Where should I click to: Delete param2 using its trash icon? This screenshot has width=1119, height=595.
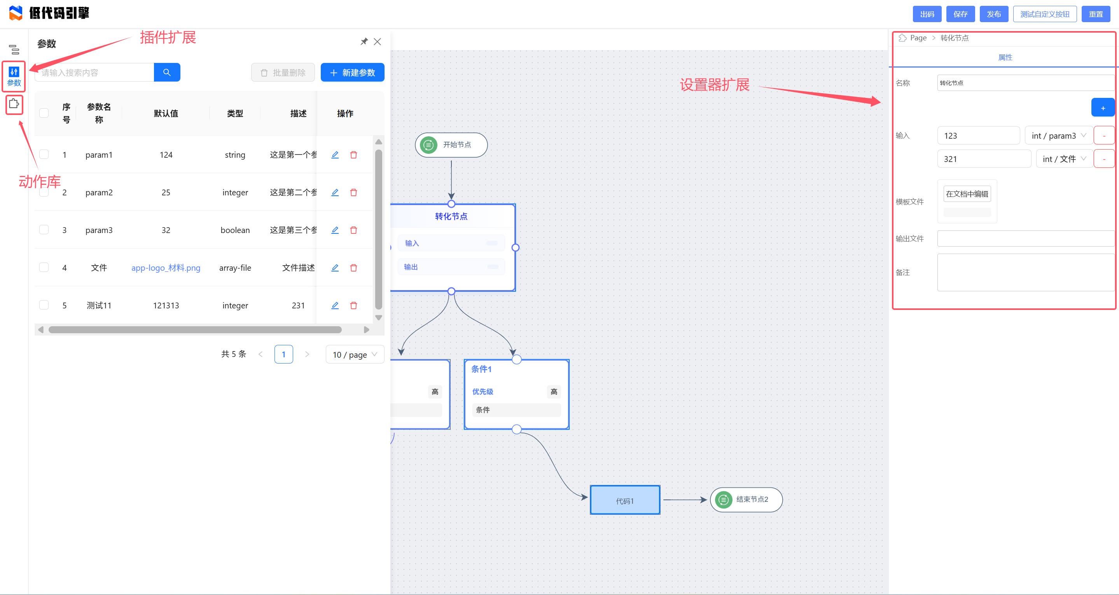click(354, 192)
